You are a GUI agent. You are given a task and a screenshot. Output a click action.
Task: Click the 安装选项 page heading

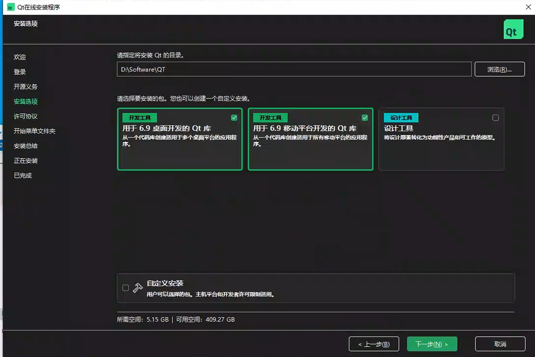coord(25,24)
